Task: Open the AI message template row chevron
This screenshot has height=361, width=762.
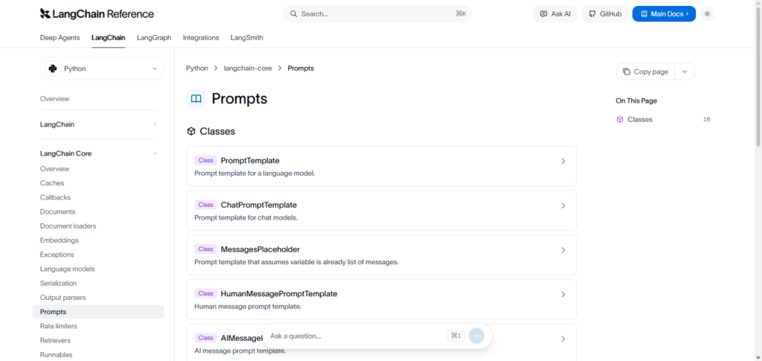Action: click(x=563, y=339)
